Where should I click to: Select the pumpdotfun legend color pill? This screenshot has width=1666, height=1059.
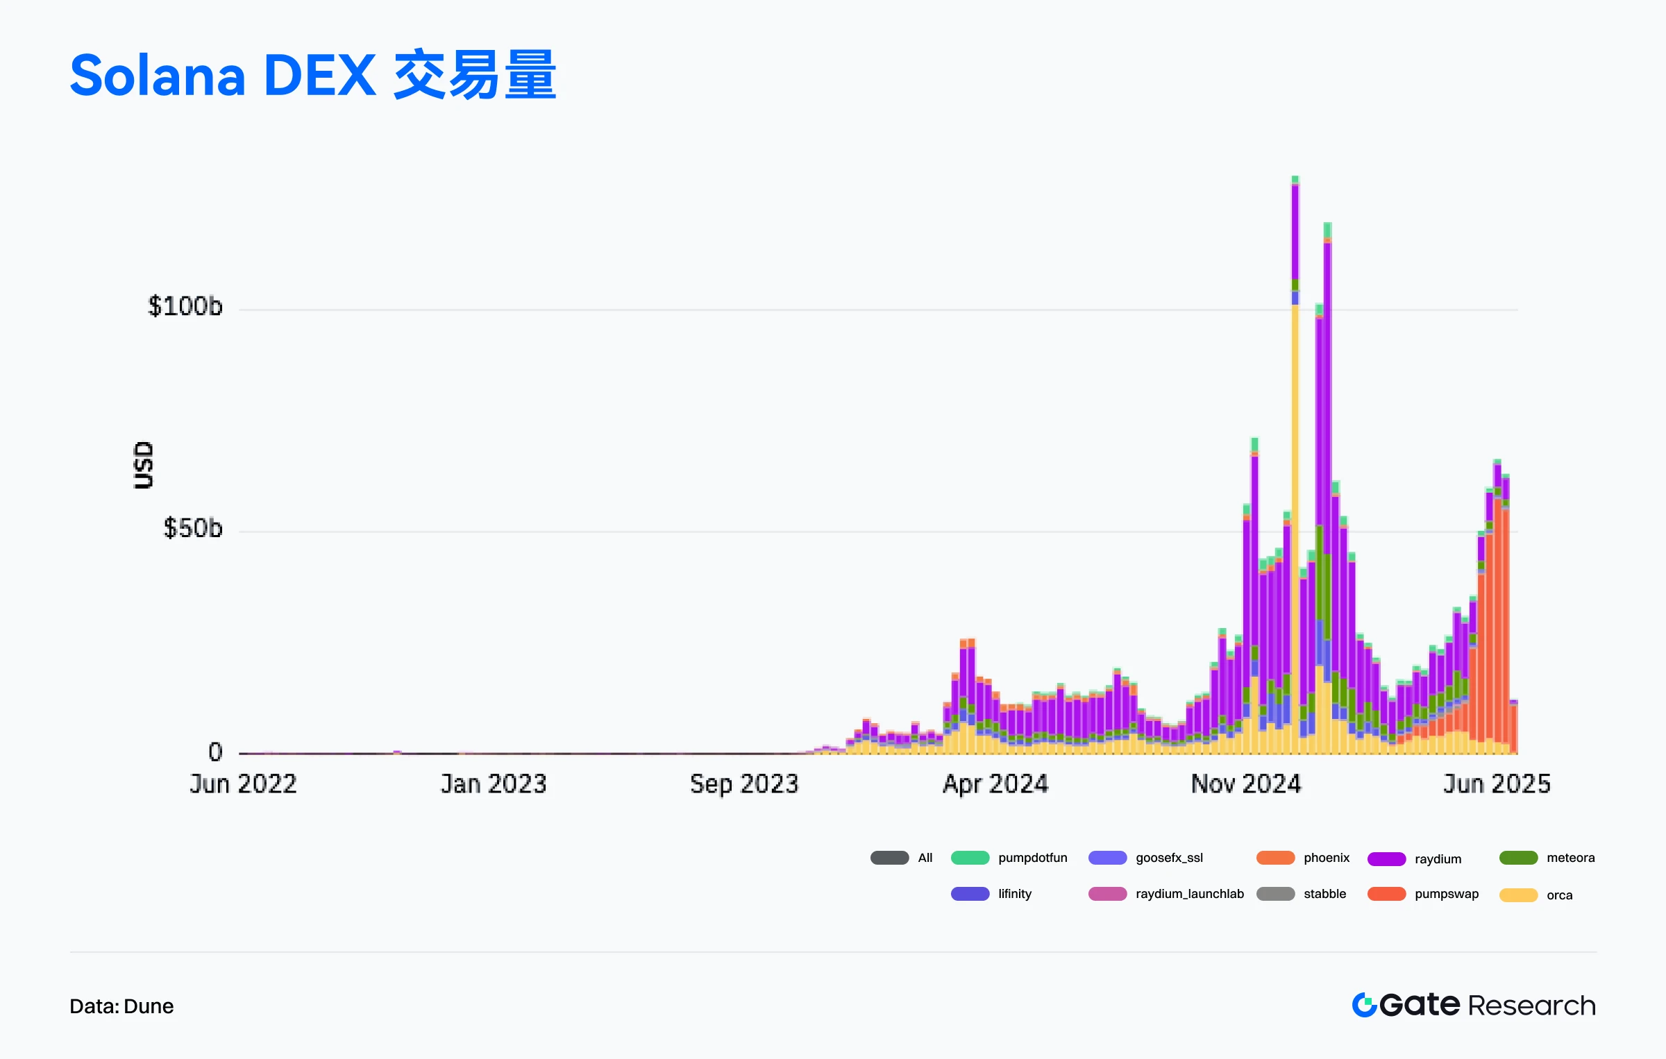970,858
